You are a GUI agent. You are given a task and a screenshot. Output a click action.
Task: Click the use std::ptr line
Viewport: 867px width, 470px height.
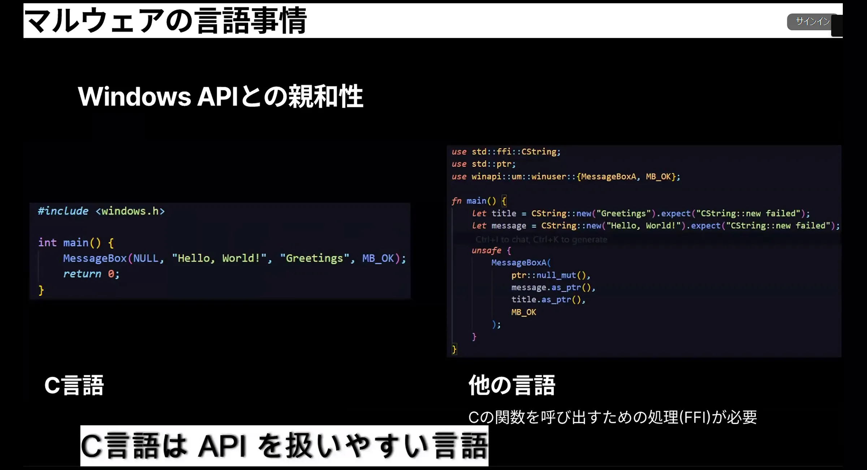(483, 164)
